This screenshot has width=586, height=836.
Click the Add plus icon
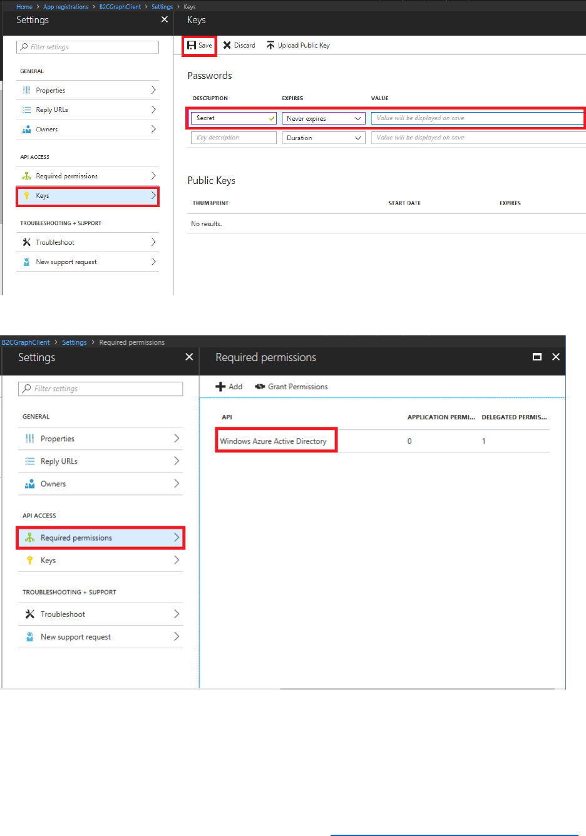pos(220,387)
